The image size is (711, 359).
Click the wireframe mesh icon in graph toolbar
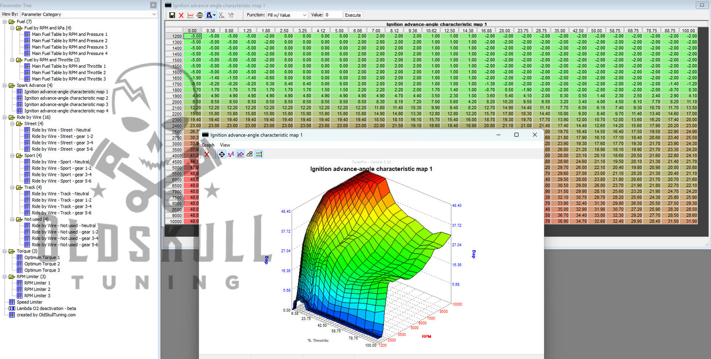pos(249,154)
